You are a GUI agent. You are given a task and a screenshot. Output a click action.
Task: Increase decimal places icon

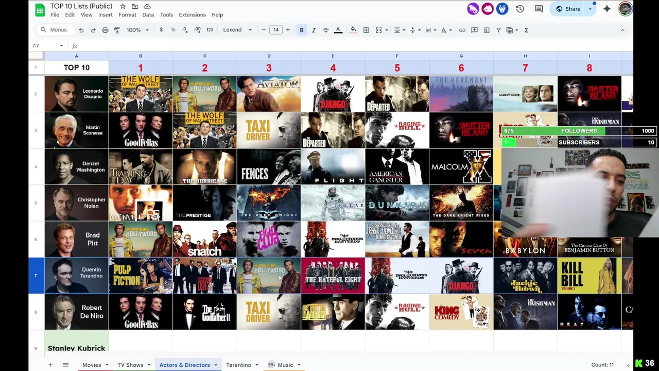pyautogui.click(x=197, y=30)
